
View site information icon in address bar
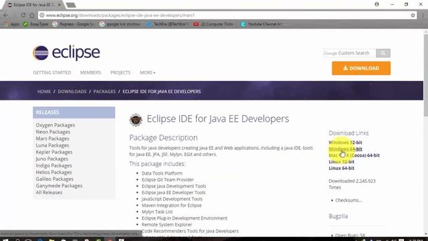point(42,15)
